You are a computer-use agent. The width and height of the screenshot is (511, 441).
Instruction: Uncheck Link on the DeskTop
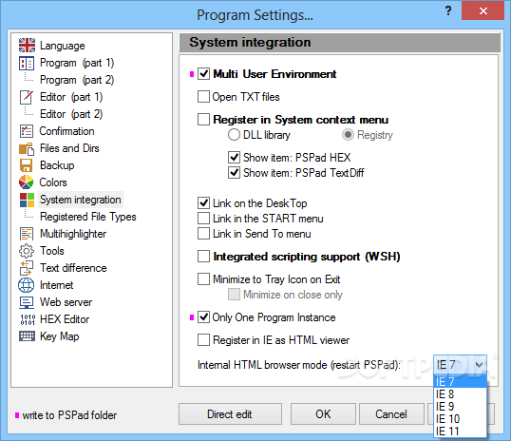click(203, 203)
